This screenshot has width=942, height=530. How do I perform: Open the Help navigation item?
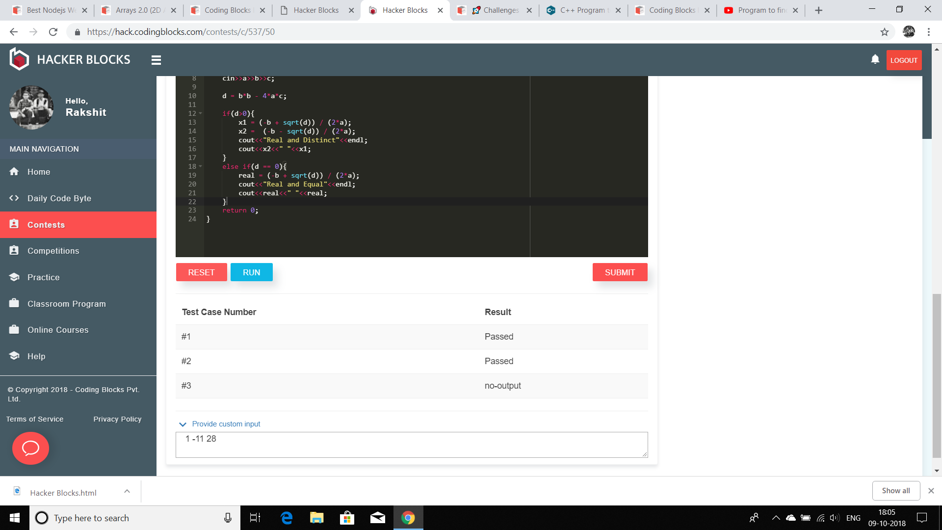click(78, 356)
